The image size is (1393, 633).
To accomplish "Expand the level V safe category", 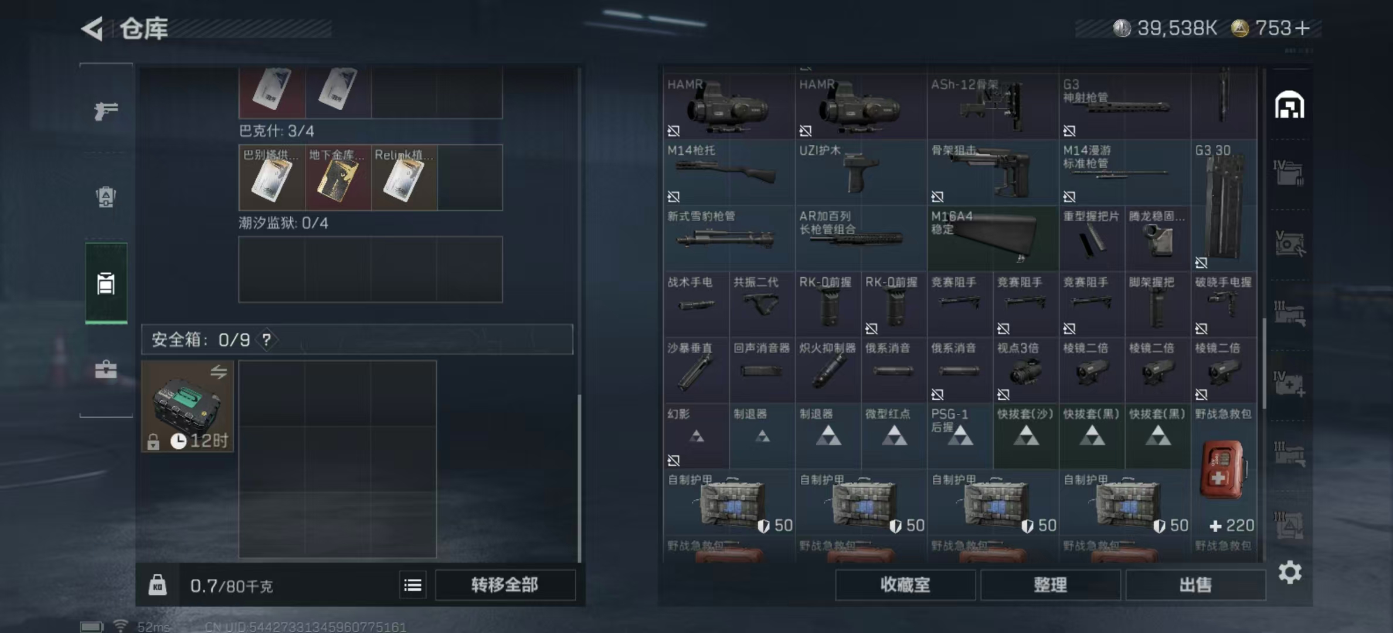I will coord(1289,243).
